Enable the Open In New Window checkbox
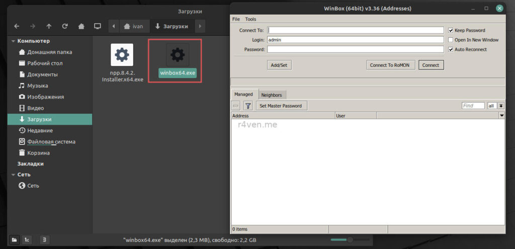 click(451, 40)
